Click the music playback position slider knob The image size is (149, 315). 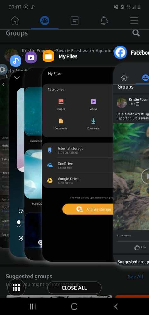coord(19,222)
